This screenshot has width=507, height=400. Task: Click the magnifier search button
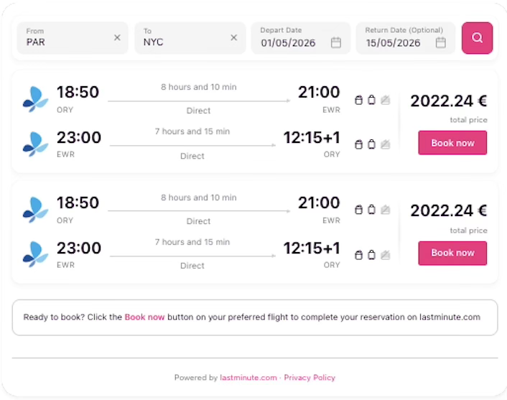pyautogui.click(x=477, y=38)
